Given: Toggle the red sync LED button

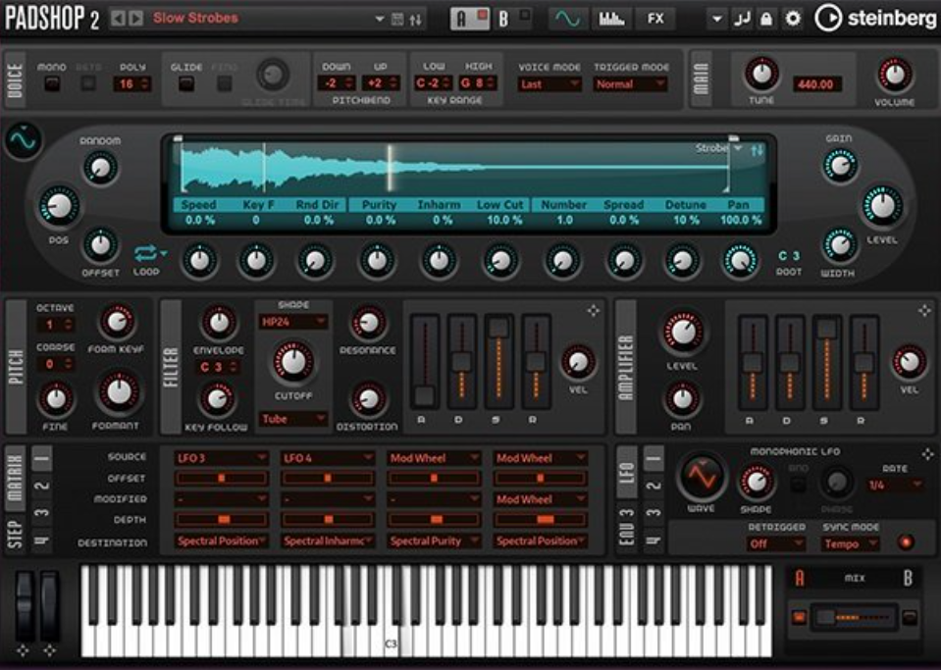Looking at the screenshot, I should (906, 542).
